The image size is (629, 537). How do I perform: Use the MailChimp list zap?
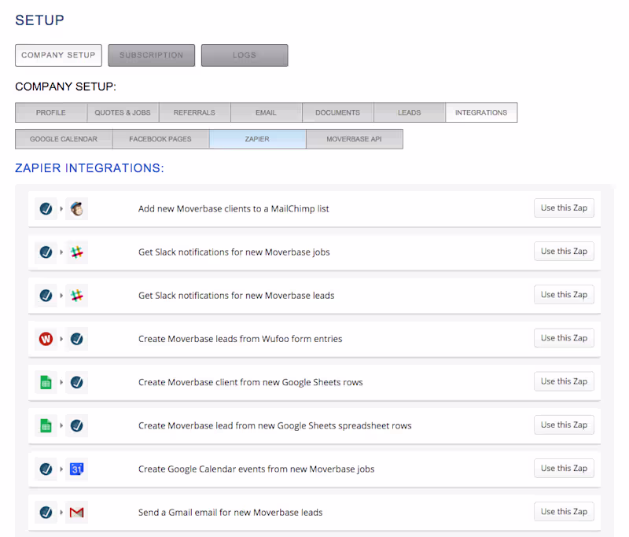click(x=564, y=208)
